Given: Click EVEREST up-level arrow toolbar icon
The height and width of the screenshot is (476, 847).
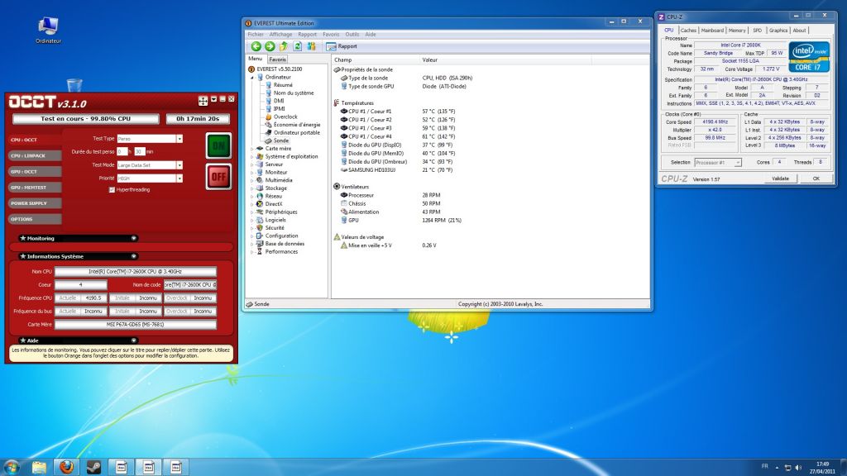Looking at the screenshot, I should click(x=284, y=46).
